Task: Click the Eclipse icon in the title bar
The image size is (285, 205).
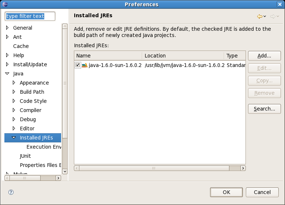Action: [x=4, y=4]
